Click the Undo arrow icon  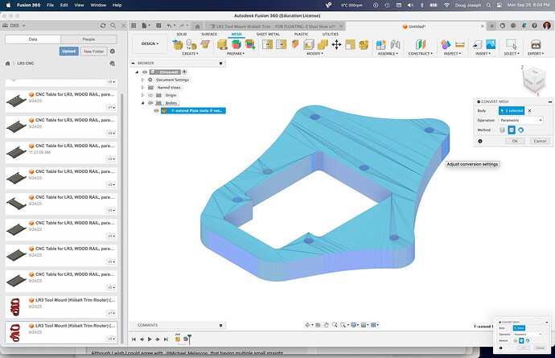[x=170, y=26]
